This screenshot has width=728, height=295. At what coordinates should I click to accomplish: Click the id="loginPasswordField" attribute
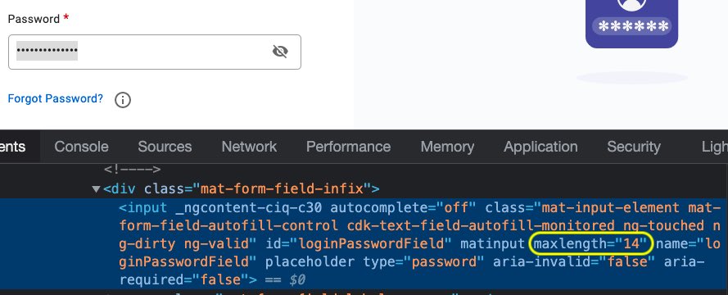click(359, 244)
